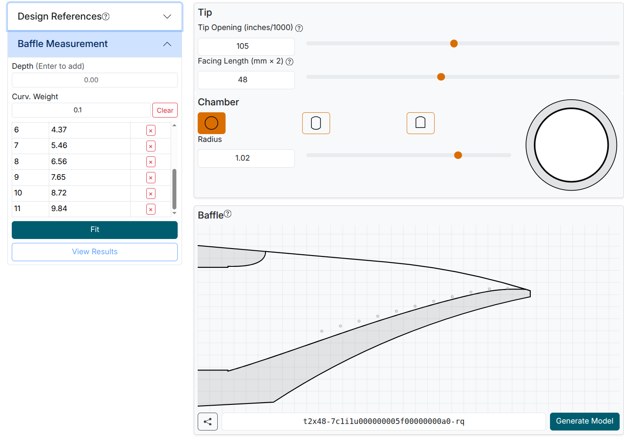The height and width of the screenshot is (444, 624).
Task: Edit the Radius value 1.02
Action: (246, 158)
